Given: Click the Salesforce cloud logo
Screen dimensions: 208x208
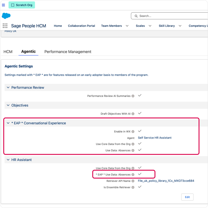Looking at the screenshot, I should 6,16.
